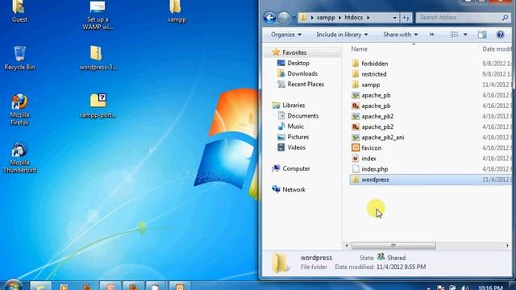516x290 pixels.
Task: Select Mozilla Thunderbird desktop shortcut
Action: coord(19,158)
